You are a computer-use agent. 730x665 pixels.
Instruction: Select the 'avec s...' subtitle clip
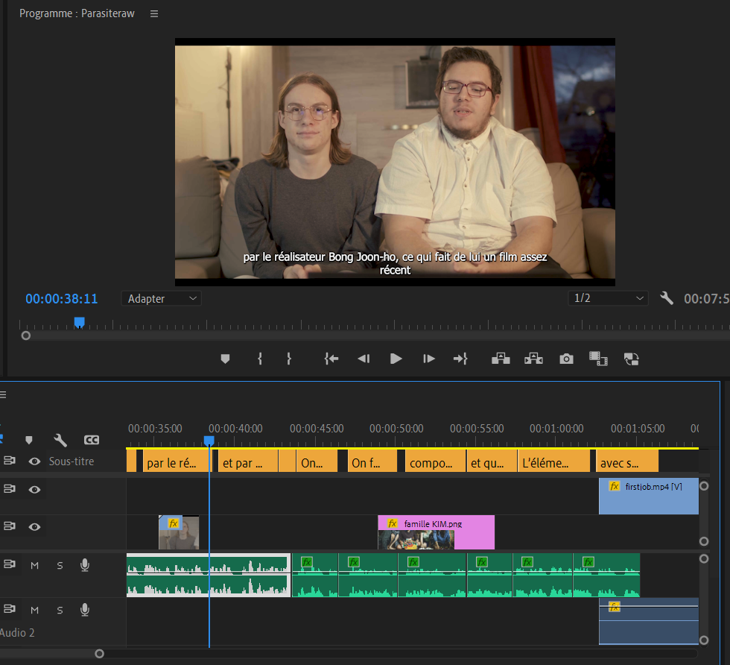(627, 461)
